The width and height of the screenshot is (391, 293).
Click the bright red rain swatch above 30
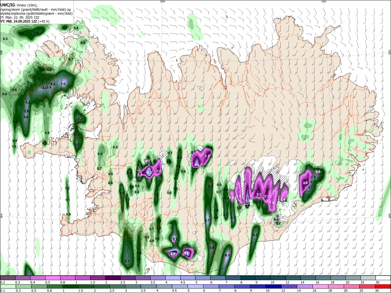(x=383, y=286)
